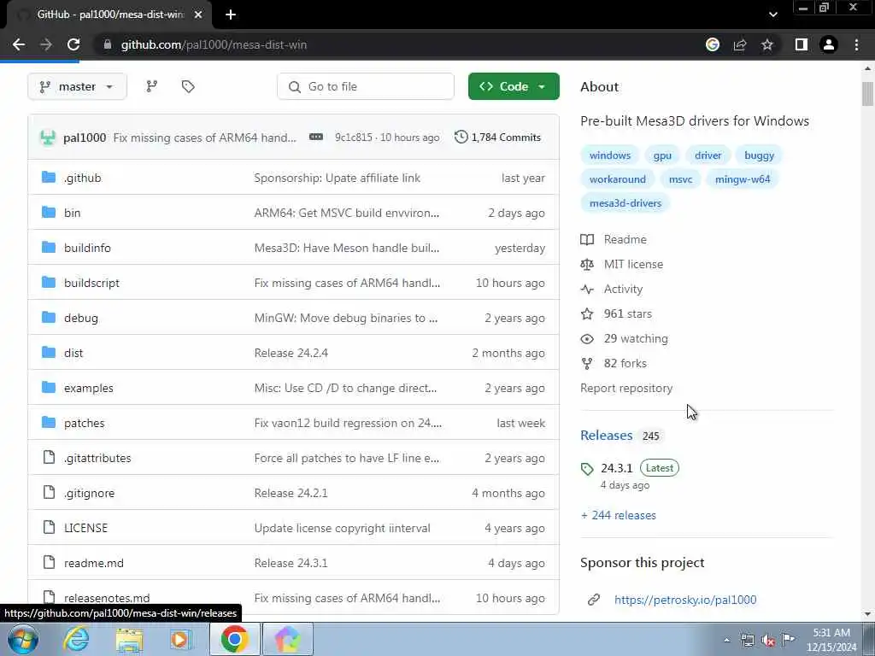Open pal1000 author profile link
Image resolution: width=875 pixels, height=656 pixels.
(85, 138)
